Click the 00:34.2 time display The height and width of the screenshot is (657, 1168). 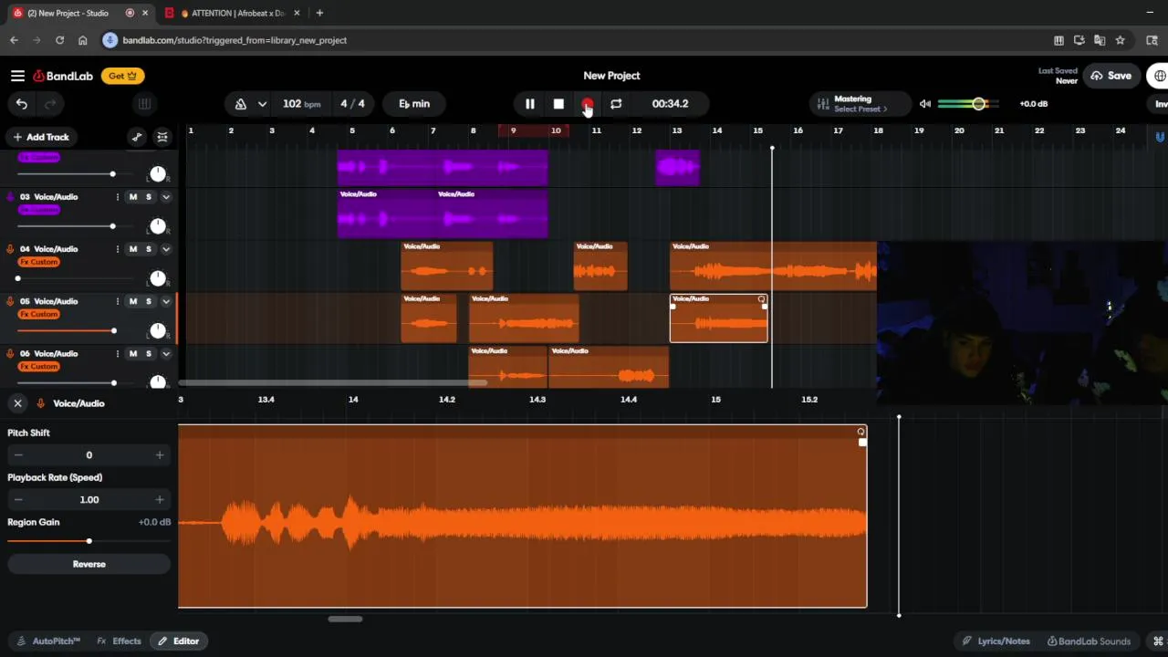point(670,104)
